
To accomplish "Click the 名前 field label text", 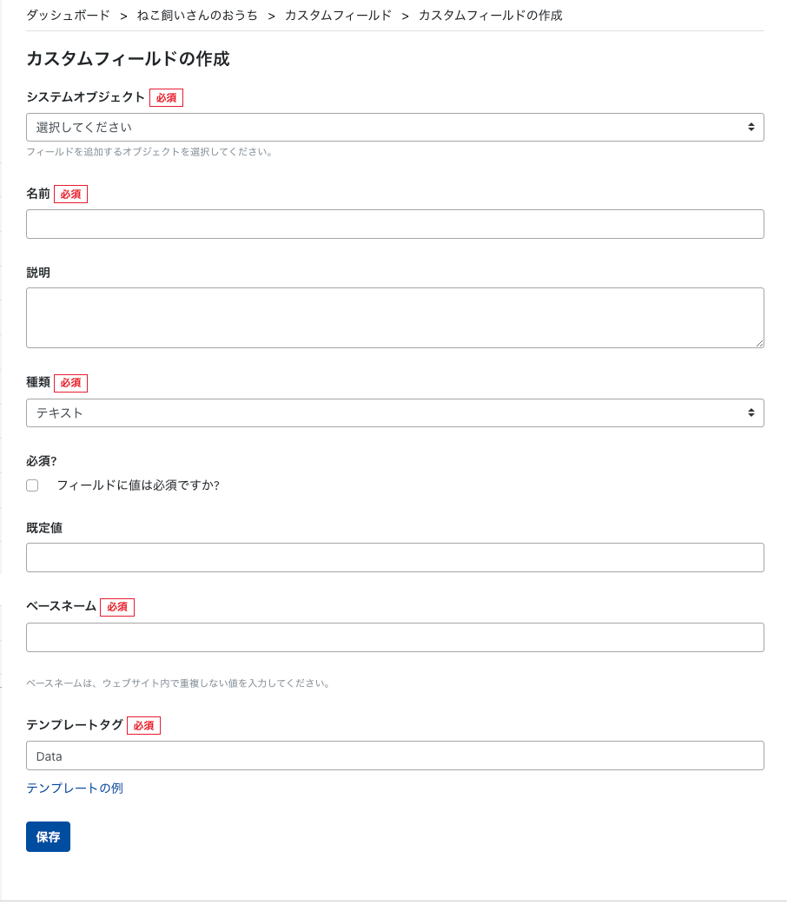I will (x=38, y=194).
